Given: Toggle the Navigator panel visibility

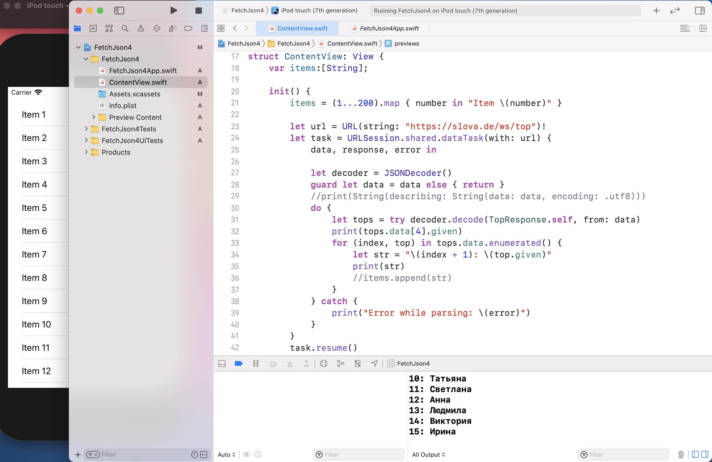Looking at the screenshot, I should [x=119, y=10].
